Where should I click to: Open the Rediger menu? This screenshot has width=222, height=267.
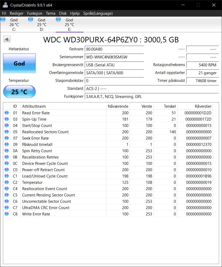17,13
